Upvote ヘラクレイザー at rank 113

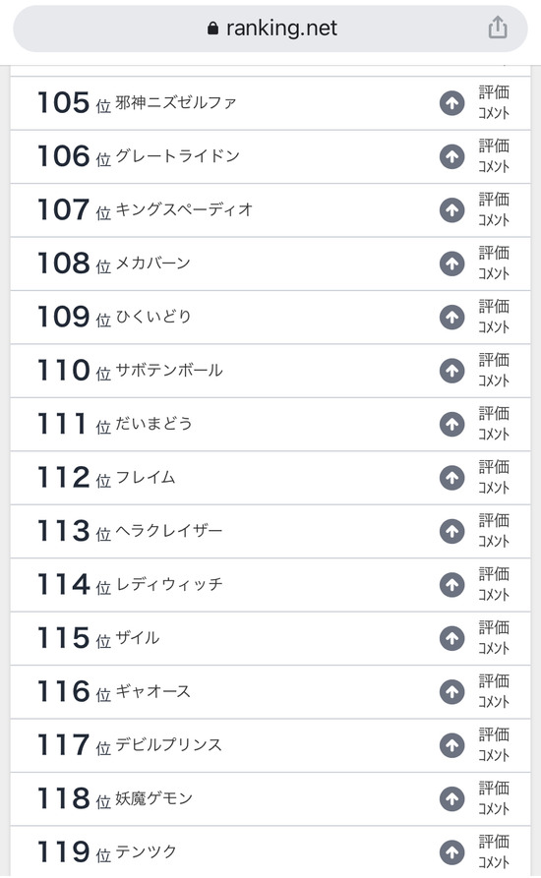coord(451,531)
